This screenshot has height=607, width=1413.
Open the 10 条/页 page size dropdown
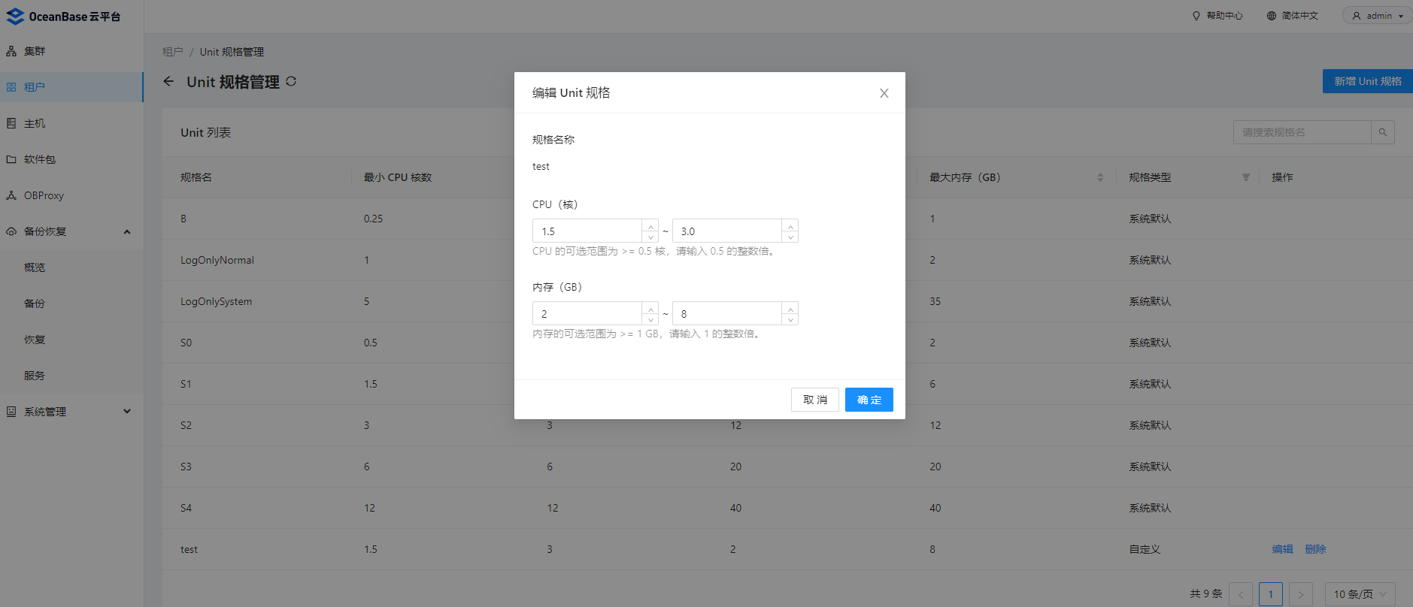1360,594
